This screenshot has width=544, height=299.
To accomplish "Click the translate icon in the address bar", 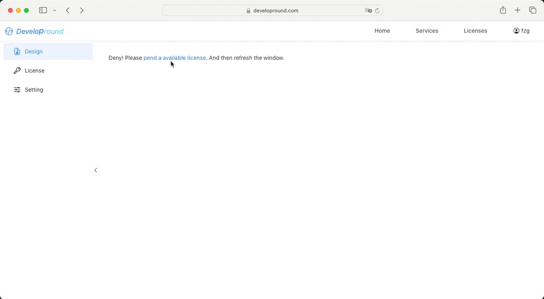I will 368,10.
